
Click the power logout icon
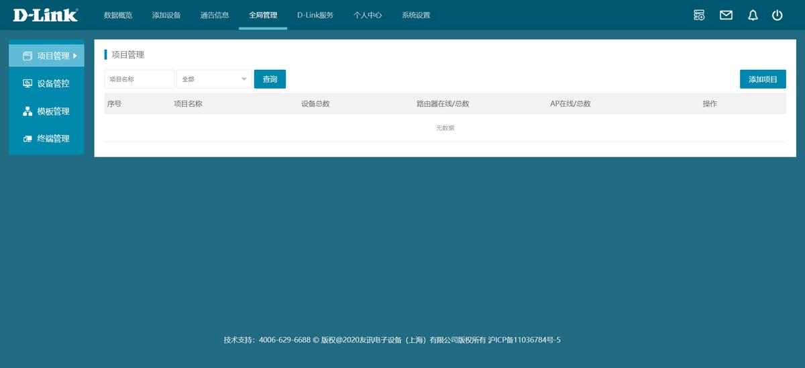tap(777, 15)
